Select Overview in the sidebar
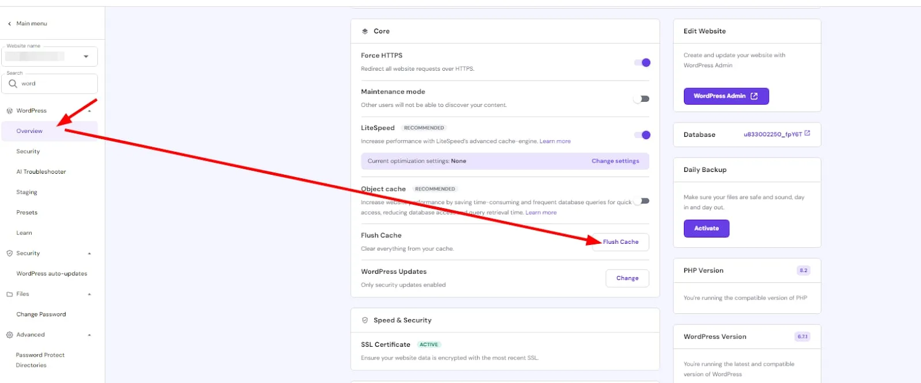Image resolution: width=921 pixels, height=383 pixels. click(50, 131)
